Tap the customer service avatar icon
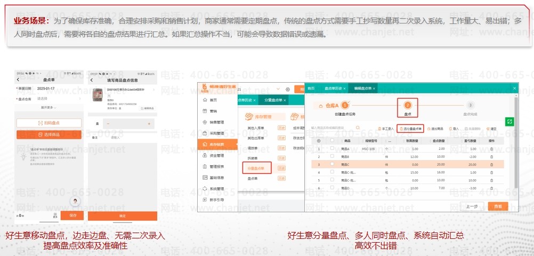Image resolution: width=534 pixels, height=256 pixels. tap(76, 201)
